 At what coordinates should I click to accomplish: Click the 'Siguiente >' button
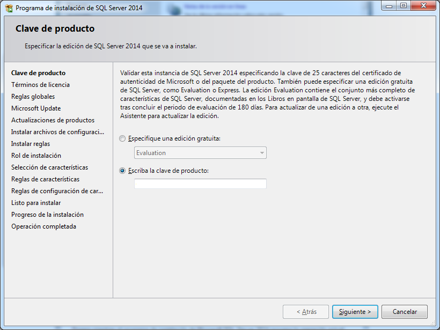(355, 312)
